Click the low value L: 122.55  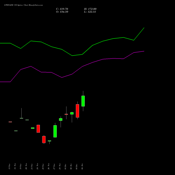tap(90, 12)
